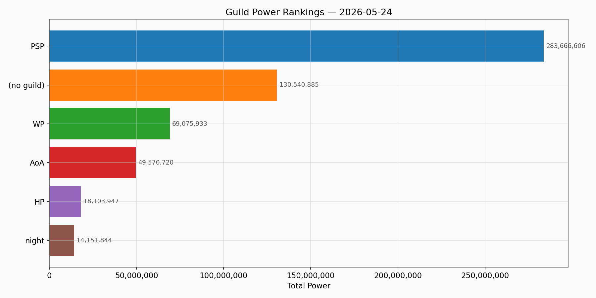
Task: Click the x-axis tick 250,000,000
Action: [485, 275]
